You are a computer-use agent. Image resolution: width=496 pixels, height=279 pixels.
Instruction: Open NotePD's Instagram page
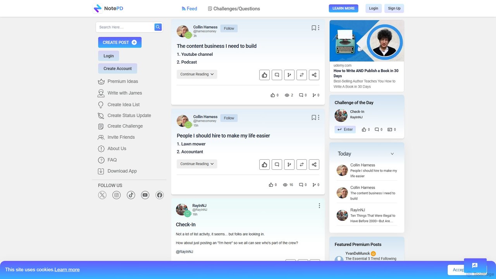117,195
